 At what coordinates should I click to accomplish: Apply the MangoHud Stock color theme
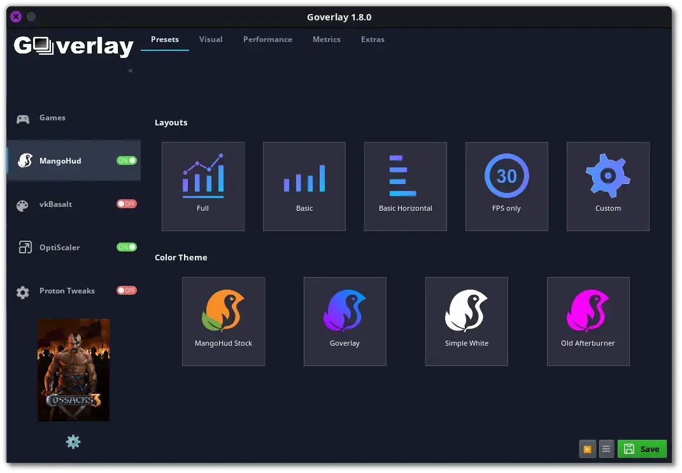point(224,321)
